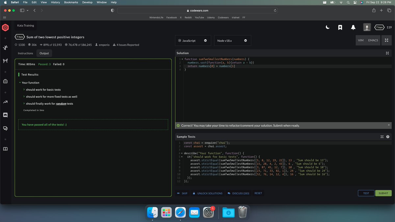Expand should work for basic tests
Screen dimensions: 395x222
42,89
